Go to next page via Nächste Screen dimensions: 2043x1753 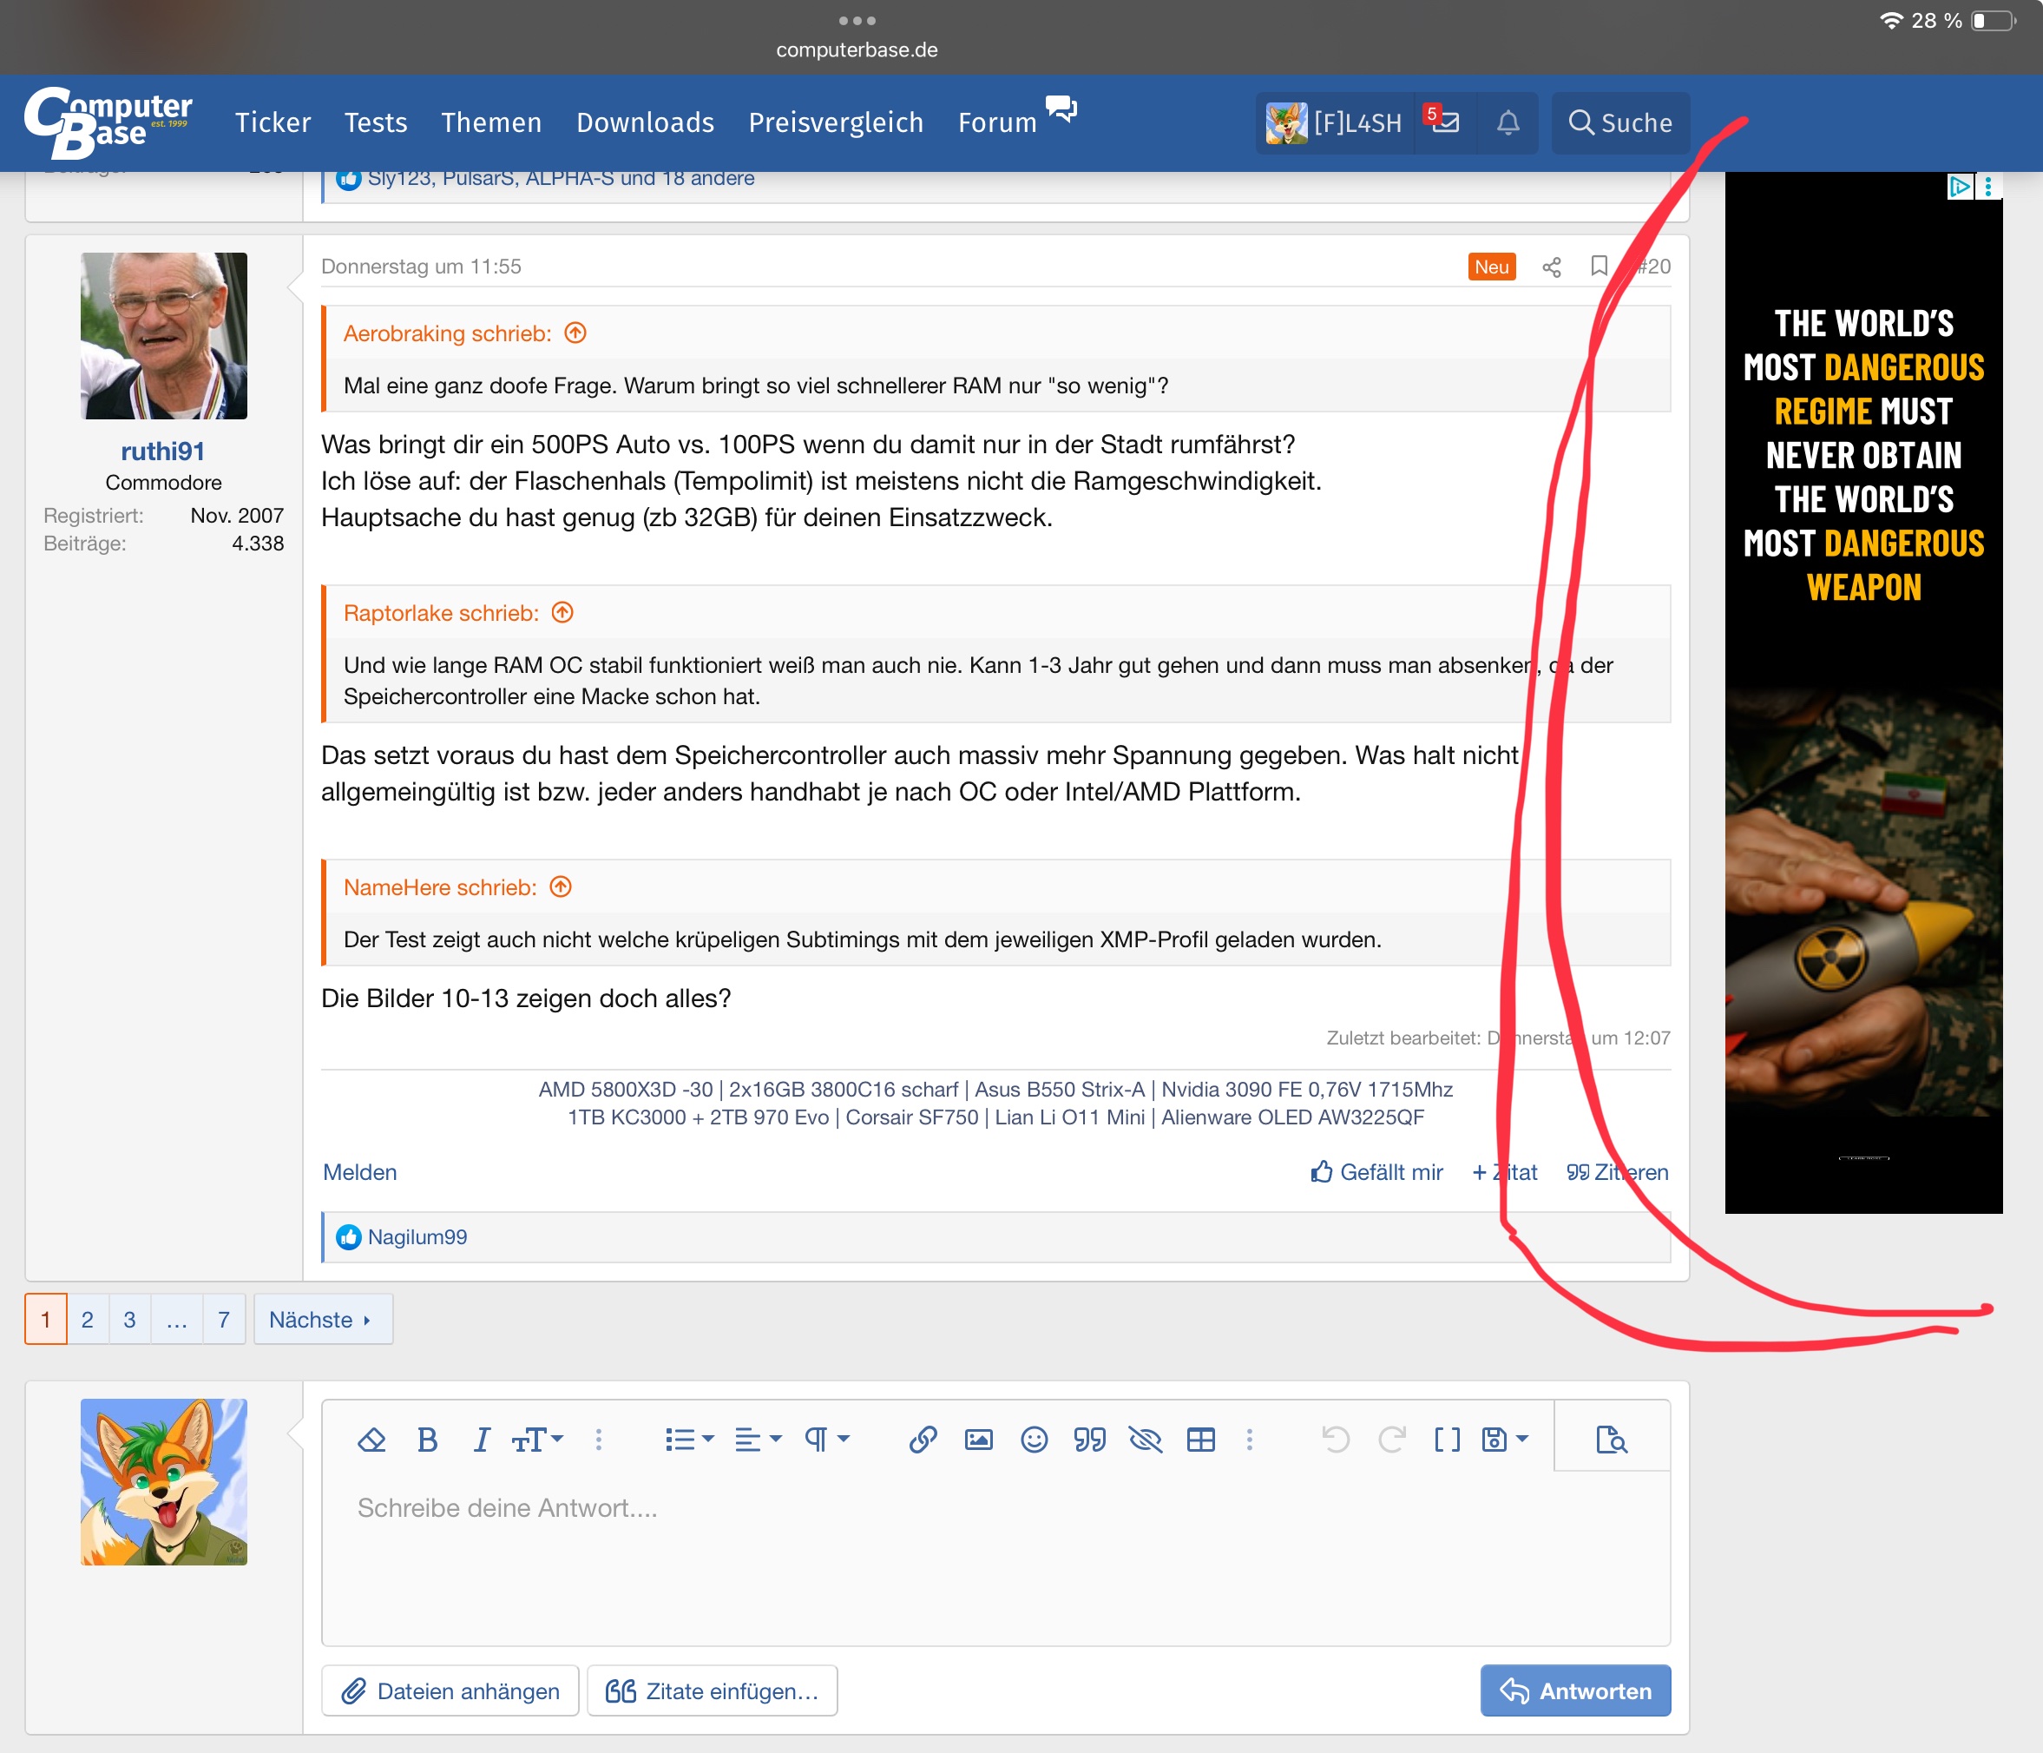(x=321, y=1319)
